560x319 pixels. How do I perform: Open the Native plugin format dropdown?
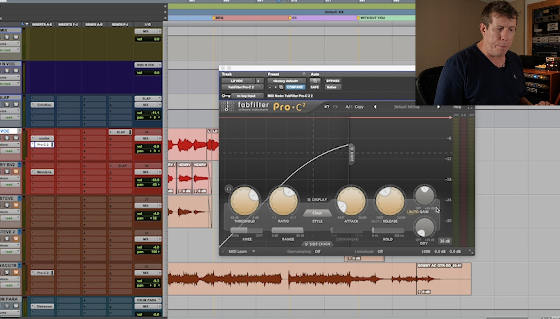[333, 87]
